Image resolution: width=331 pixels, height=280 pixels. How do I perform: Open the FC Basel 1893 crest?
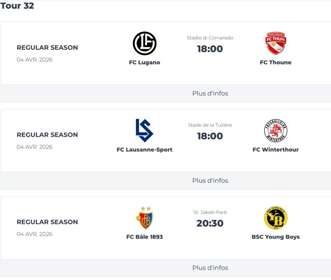point(144,218)
